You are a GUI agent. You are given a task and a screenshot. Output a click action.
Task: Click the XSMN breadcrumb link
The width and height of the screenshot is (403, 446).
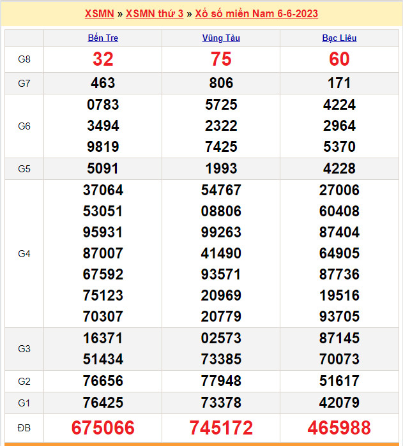pyautogui.click(x=99, y=13)
